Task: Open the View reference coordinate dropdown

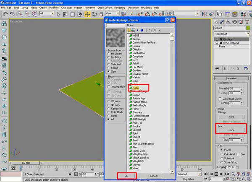Action: point(114,14)
